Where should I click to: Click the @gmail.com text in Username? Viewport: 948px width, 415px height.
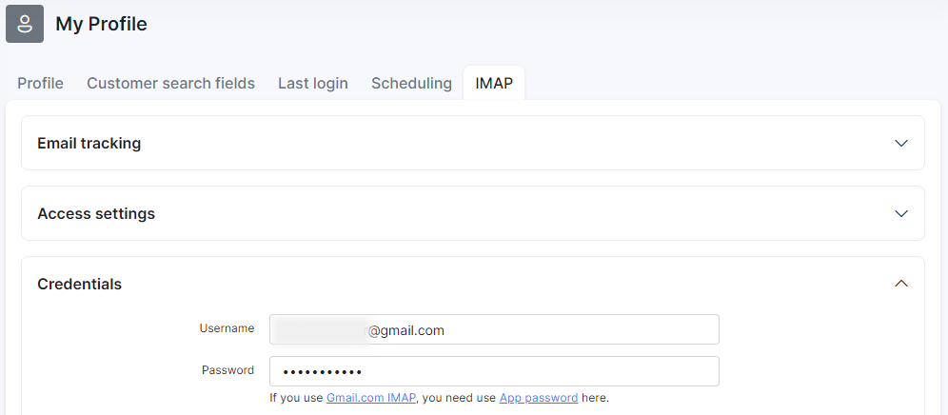(x=406, y=330)
